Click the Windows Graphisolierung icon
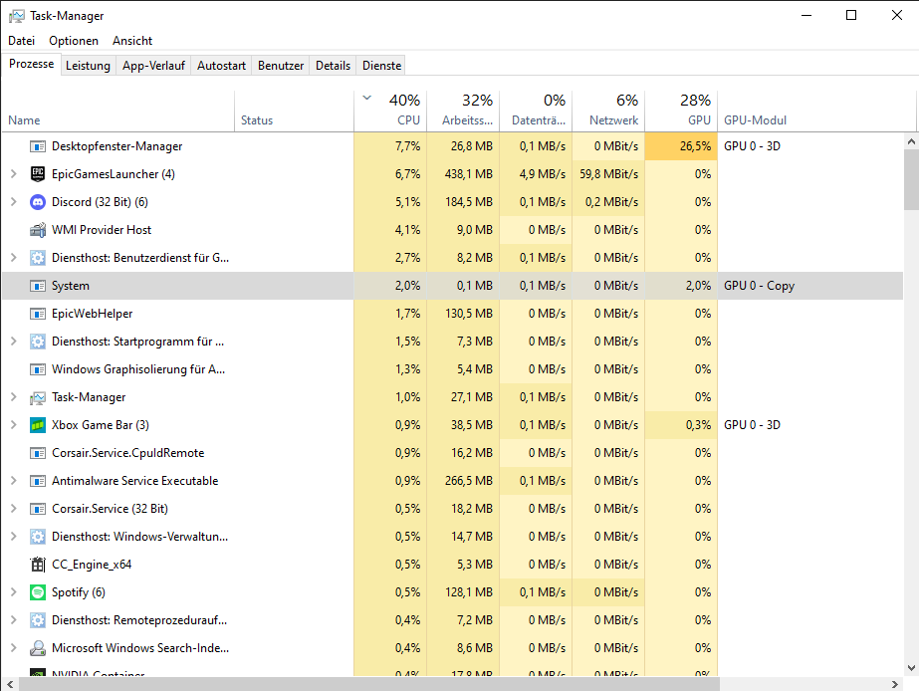The height and width of the screenshot is (691, 919). pos(38,369)
